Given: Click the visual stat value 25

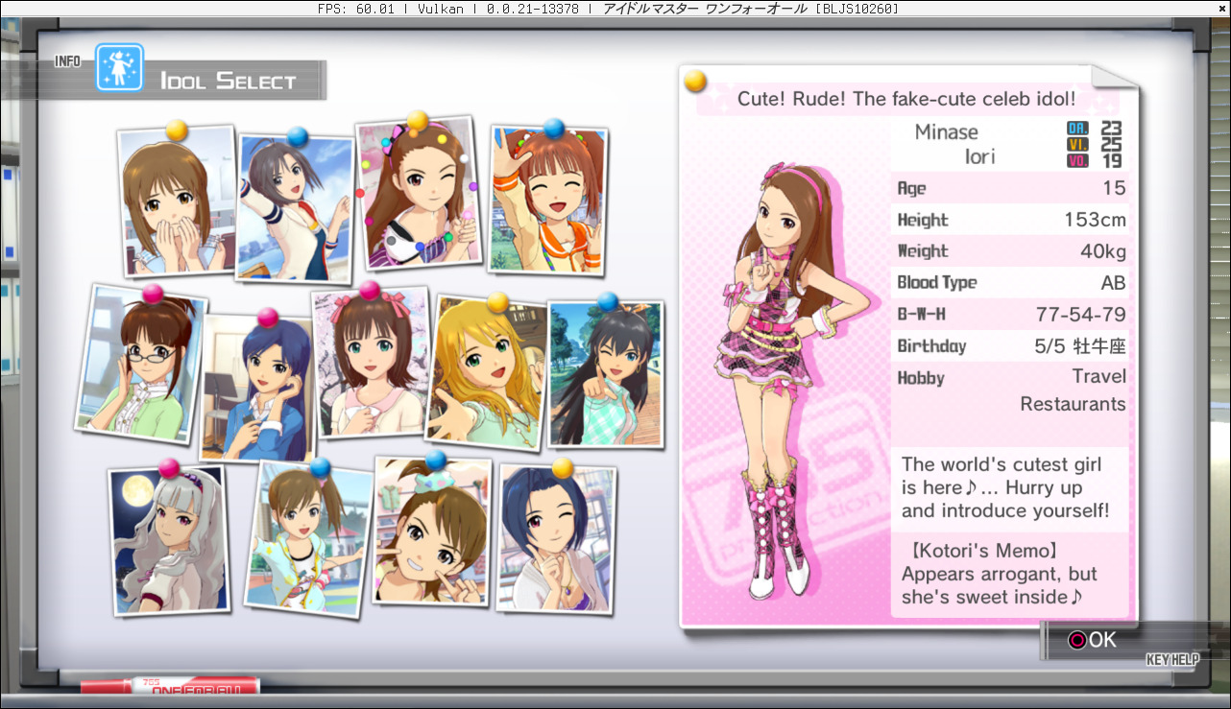Looking at the screenshot, I should (1112, 144).
